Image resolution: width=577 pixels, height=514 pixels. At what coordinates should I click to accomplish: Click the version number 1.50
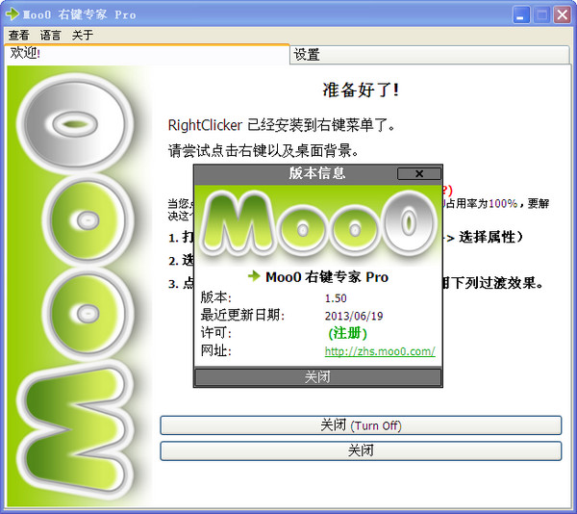coord(336,298)
